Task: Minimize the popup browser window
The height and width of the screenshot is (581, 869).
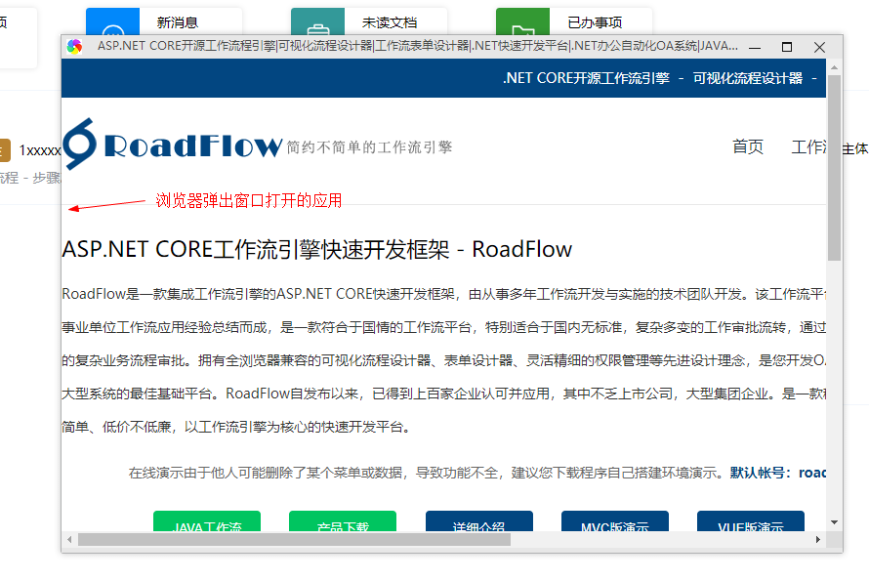Action: pyautogui.click(x=755, y=47)
